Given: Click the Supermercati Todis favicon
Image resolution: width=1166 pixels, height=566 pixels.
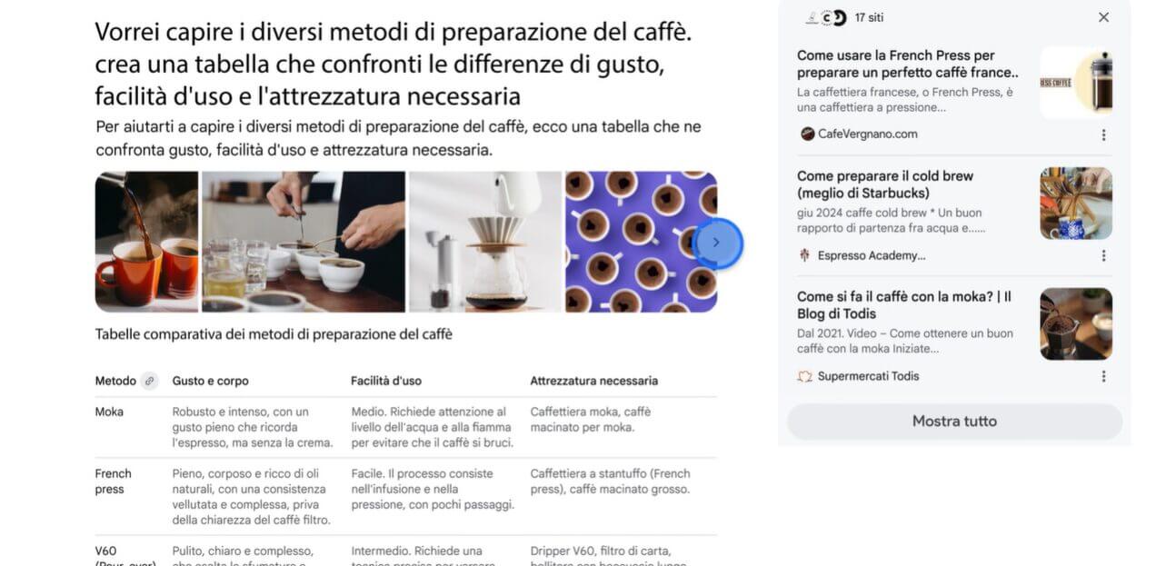Looking at the screenshot, I should click(x=804, y=376).
